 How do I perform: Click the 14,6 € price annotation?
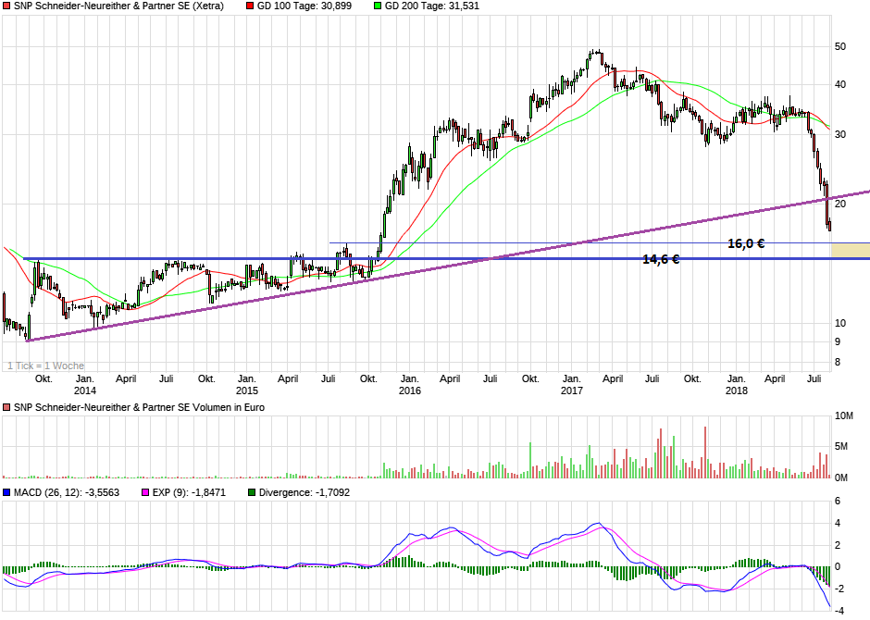[x=661, y=259]
